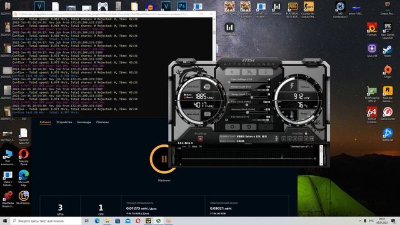Image resolution: width=400 pixels, height=225 pixels.
Task: Launch OC Scanner from Afterburner top buttons
Action: tap(249, 72)
